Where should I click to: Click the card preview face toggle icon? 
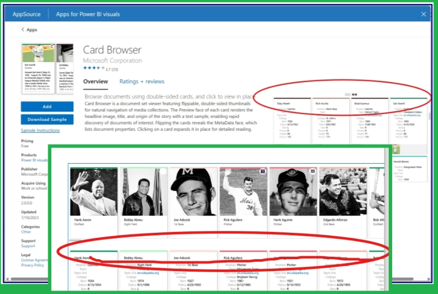tap(348, 94)
